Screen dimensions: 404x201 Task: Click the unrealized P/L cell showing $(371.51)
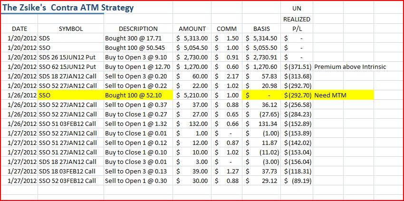coord(297,67)
